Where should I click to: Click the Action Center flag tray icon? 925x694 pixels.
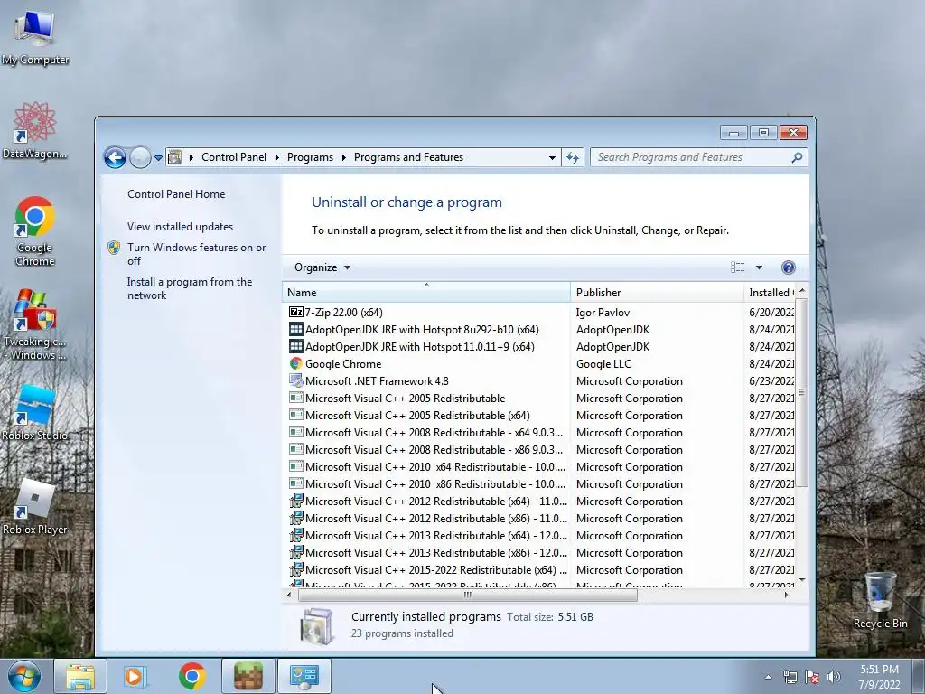coord(812,677)
